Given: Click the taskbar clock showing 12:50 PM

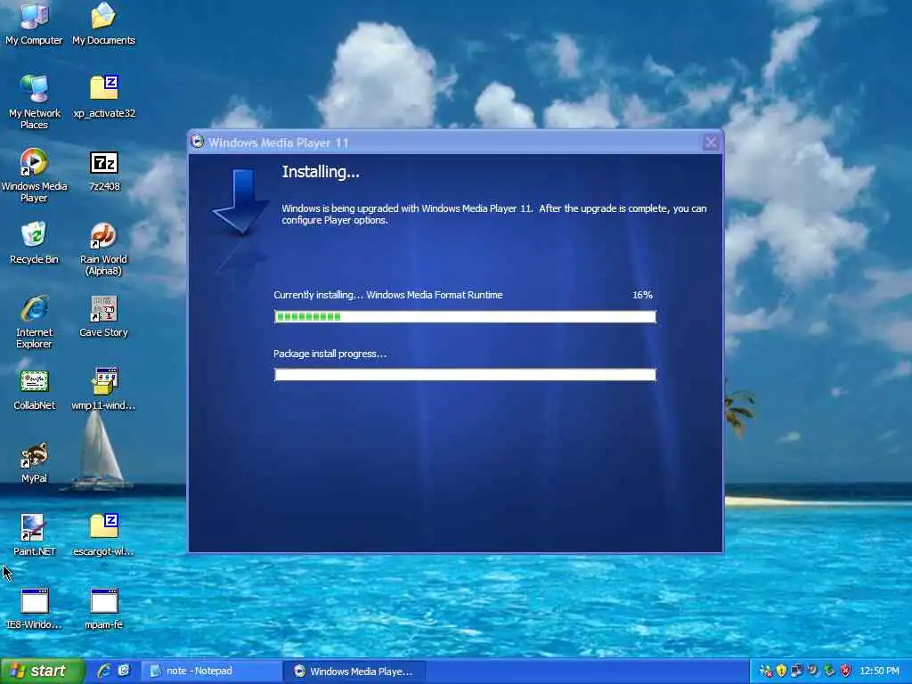Looking at the screenshot, I should [x=879, y=672].
